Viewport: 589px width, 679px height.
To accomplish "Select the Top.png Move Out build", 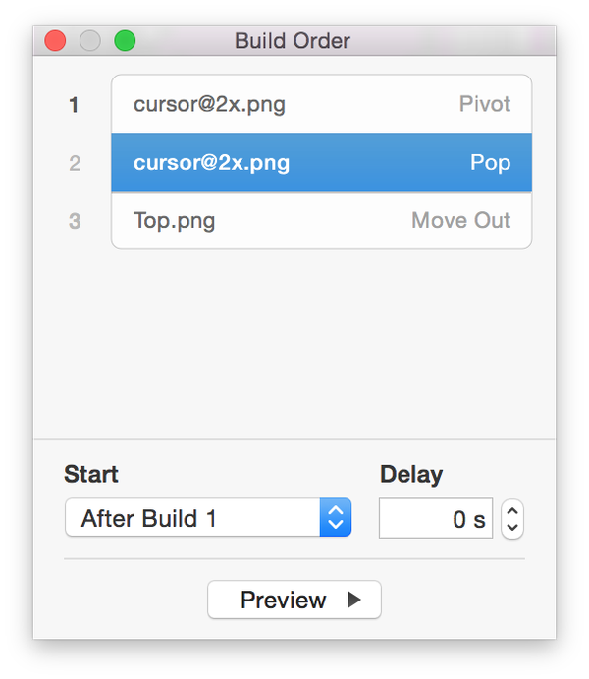I will (x=321, y=221).
